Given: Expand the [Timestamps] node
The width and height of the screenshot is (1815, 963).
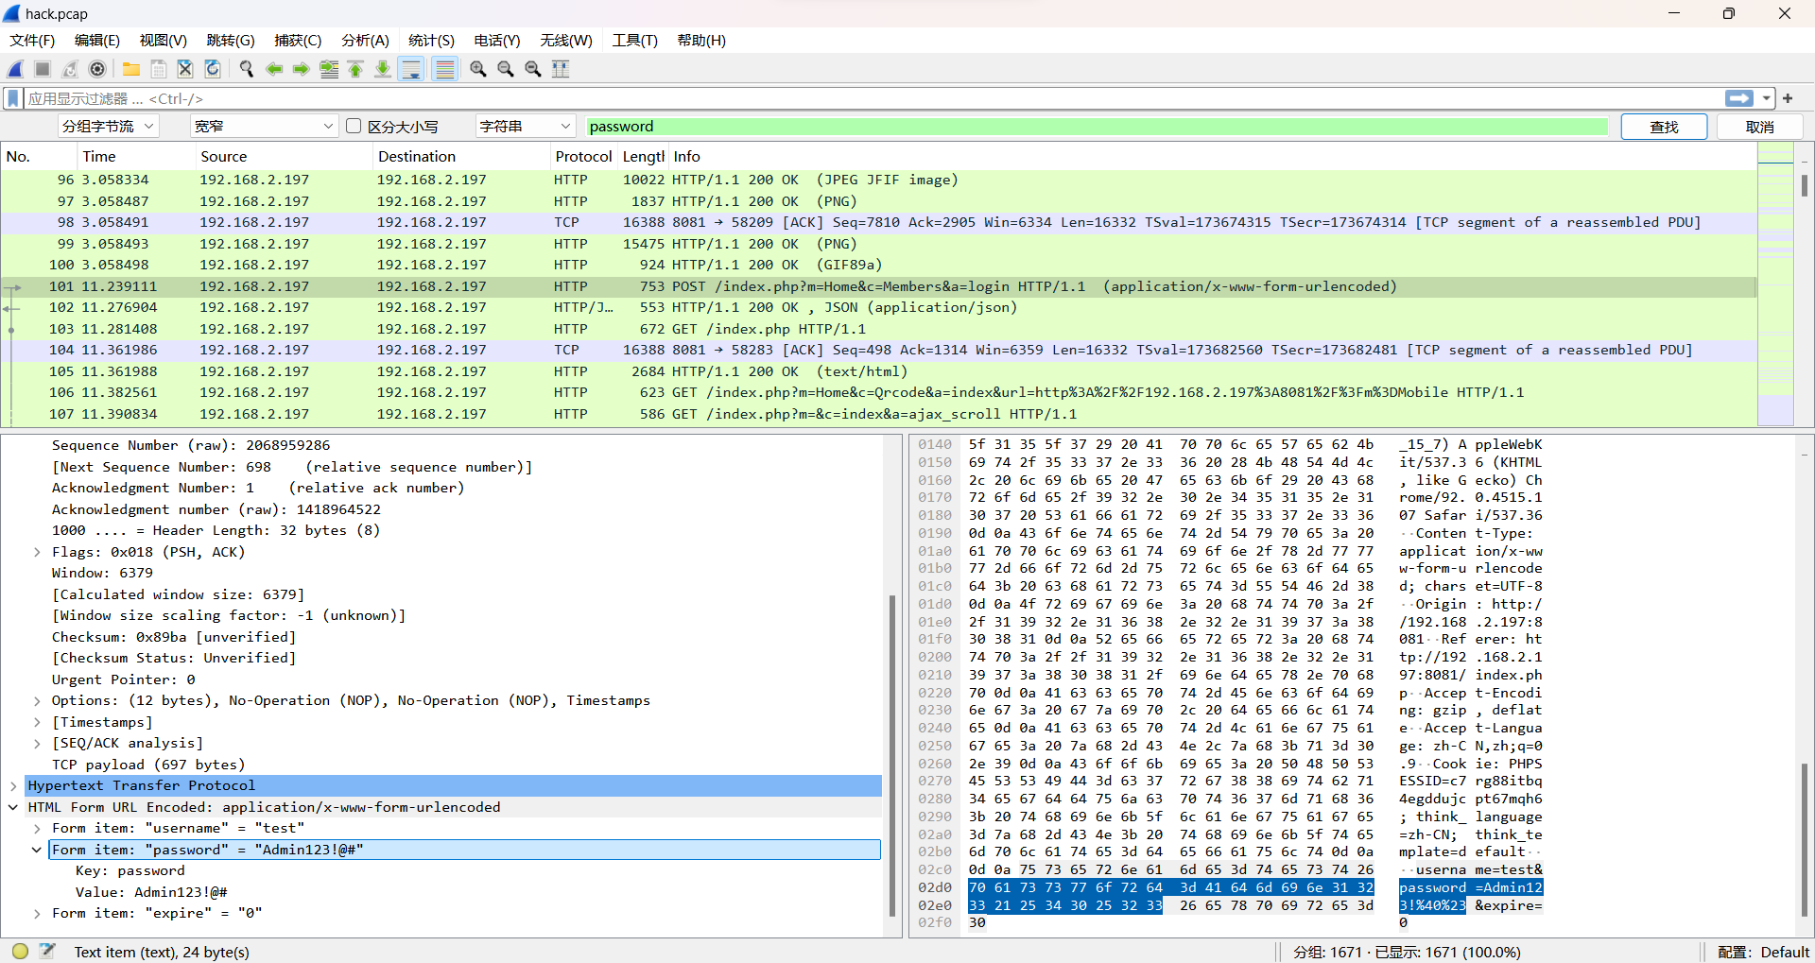Looking at the screenshot, I should (x=37, y=722).
